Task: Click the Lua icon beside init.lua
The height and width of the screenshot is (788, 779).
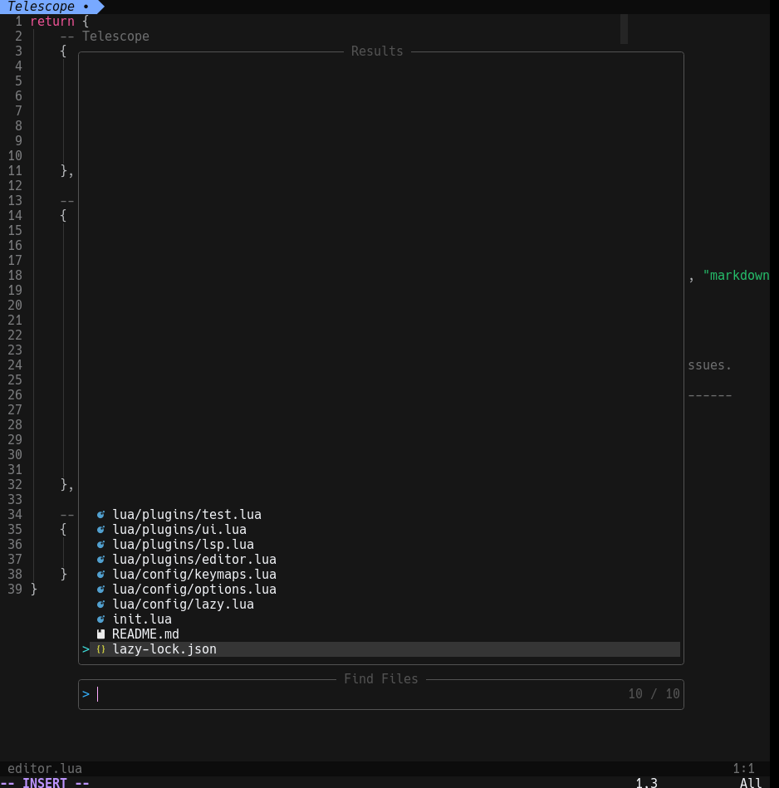Action: coord(100,619)
